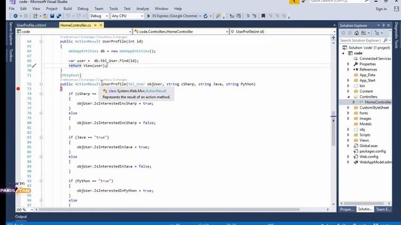Screen dimensions: 401x225
Task: Select Web.config in Solution Explorer
Action: pyautogui.click(x=368, y=157)
